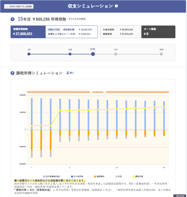The width and height of the screenshot is (187, 197).
Task: Click step number 2 circle icon
Action: pyautogui.click(x=12, y=73)
